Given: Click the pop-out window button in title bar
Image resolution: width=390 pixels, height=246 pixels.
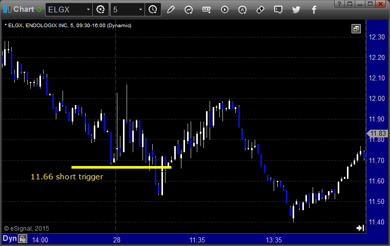Looking at the screenshot, I should coord(350,4).
